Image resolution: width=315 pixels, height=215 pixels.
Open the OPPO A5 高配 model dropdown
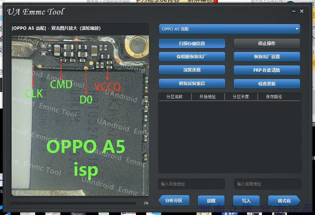coord(230,29)
